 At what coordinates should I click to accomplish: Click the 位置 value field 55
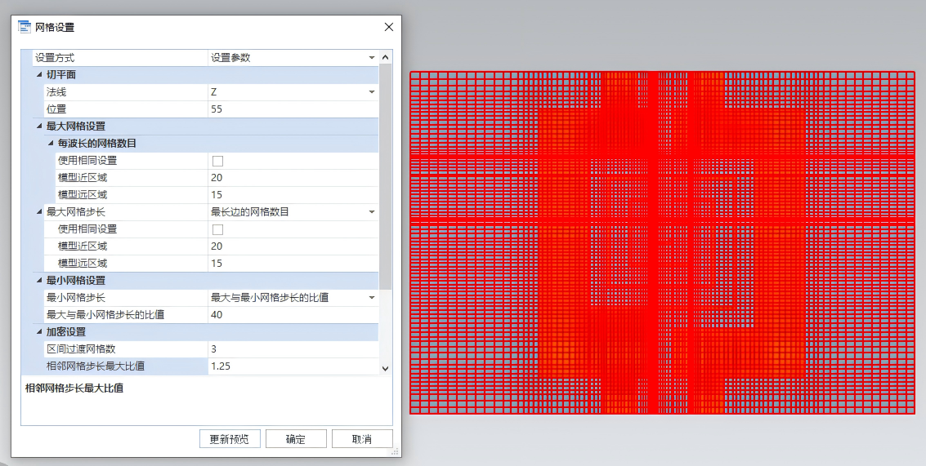click(293, 109)
